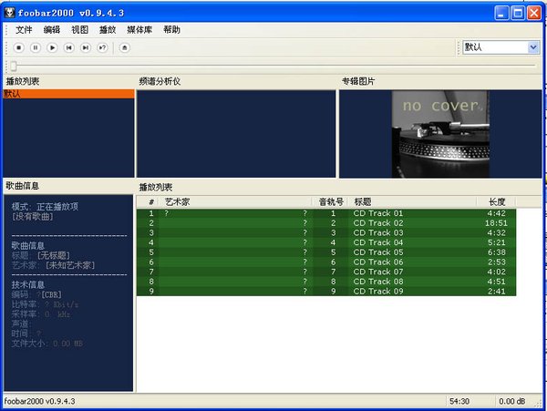
Task: Sort by the 标题 column header
Action: tap(412, 201)
